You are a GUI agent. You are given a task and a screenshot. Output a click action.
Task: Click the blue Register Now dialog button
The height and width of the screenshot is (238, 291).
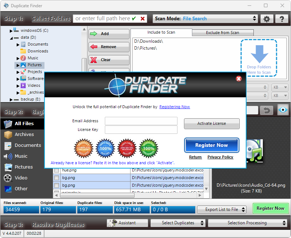pos(211,145)
